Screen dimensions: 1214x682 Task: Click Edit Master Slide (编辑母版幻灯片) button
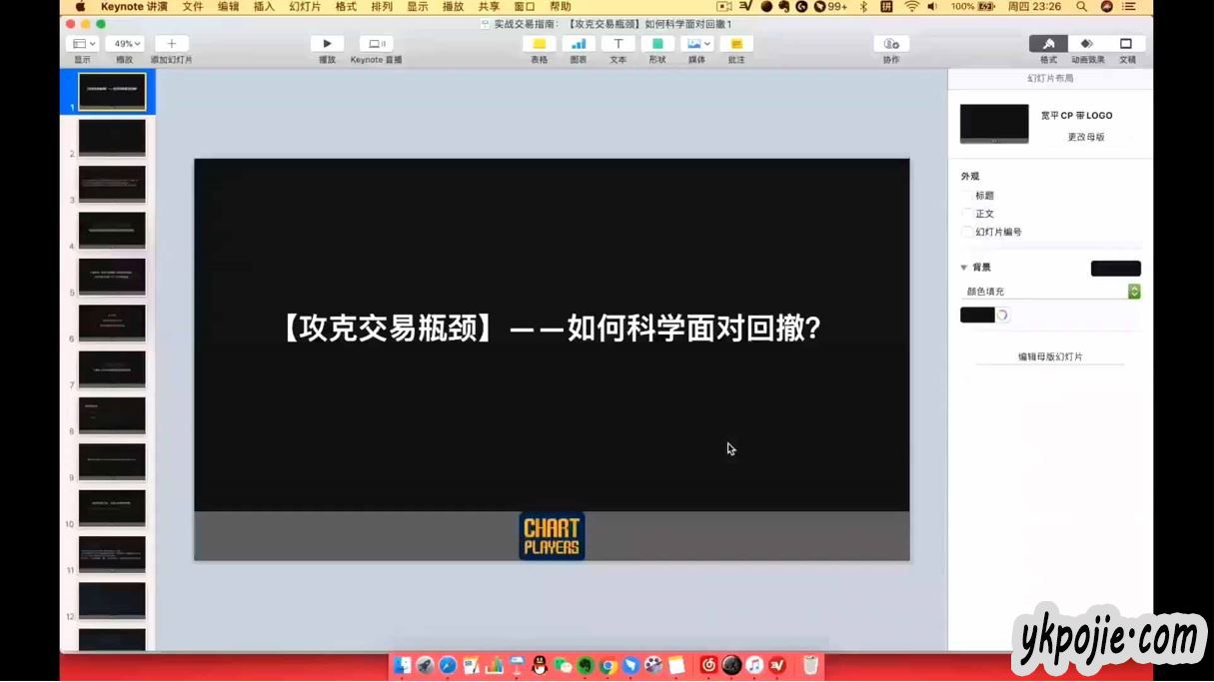click(x=1050, y=356)
